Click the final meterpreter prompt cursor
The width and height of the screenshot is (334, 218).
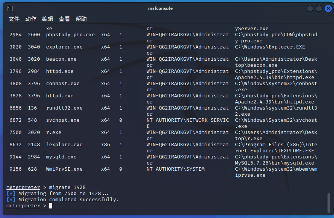[51, 206]
